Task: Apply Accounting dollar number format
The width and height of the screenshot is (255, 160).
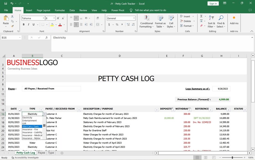Action: [109, 24]
